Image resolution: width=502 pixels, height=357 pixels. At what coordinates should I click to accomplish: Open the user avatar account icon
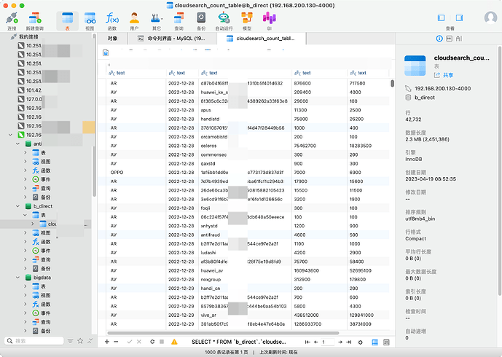[x=490, y=18]
